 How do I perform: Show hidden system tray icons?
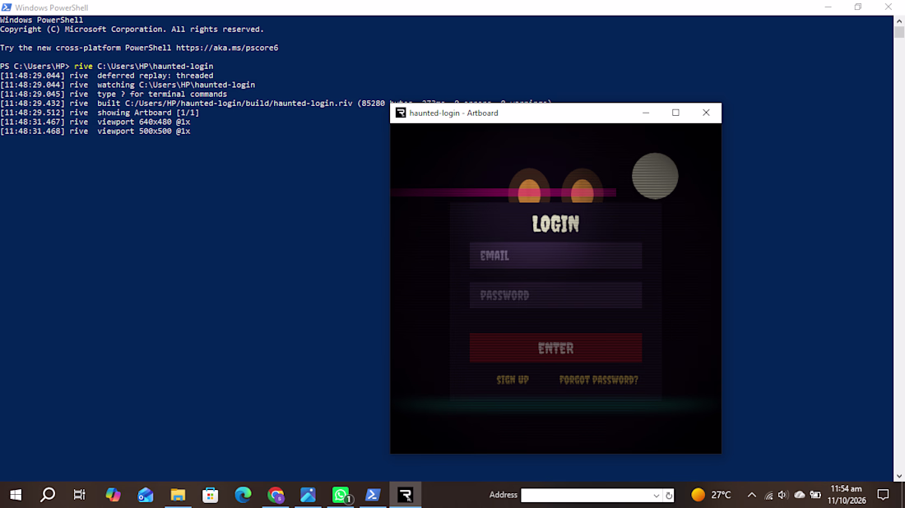(751, 495)
